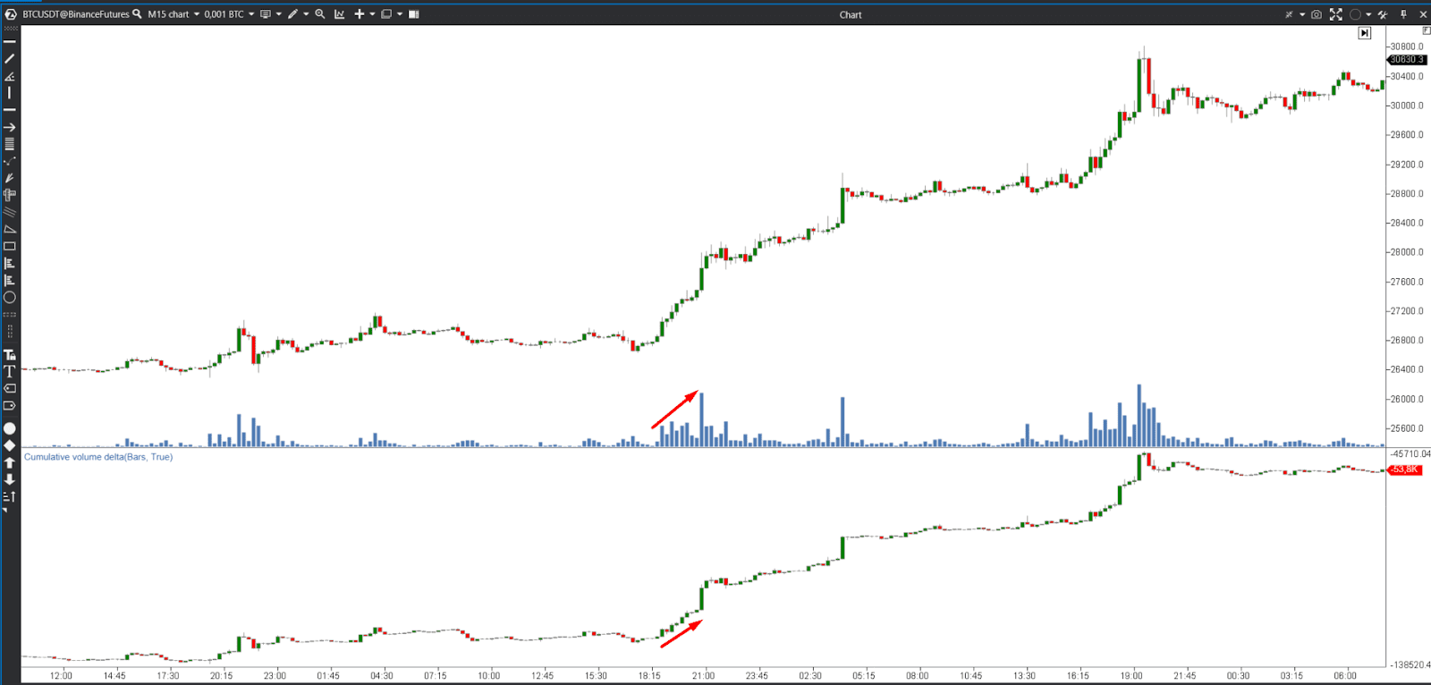Click the window layers icon in toolbar
Viewport: 1431px width, 685px height.
click(x=386, y=13)
